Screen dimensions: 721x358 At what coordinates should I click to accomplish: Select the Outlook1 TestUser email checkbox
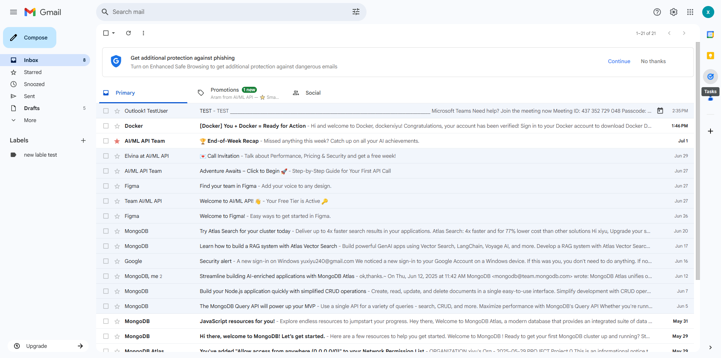coord(106,111)
